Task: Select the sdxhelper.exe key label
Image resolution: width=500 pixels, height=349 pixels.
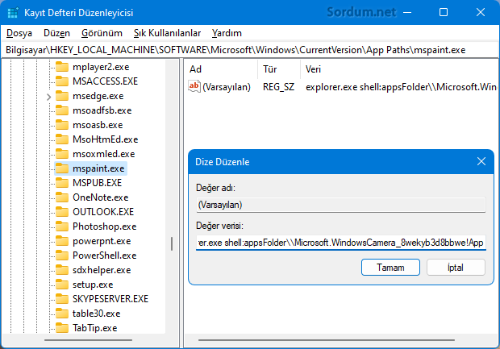Action: 102,270
